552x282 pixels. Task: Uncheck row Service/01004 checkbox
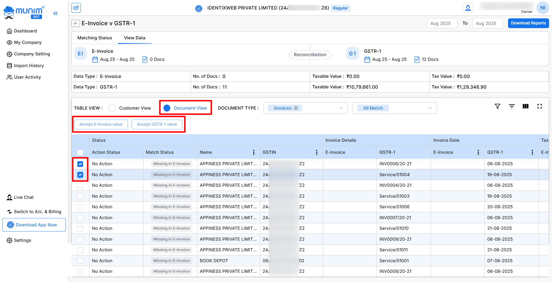80,175
